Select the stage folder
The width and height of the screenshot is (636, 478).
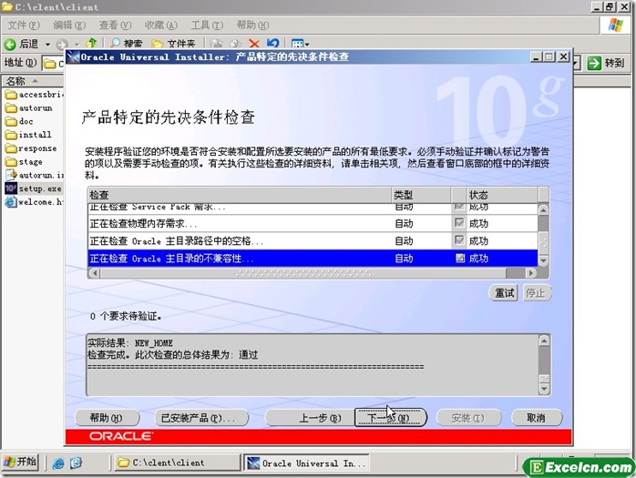tap(24, 162)
